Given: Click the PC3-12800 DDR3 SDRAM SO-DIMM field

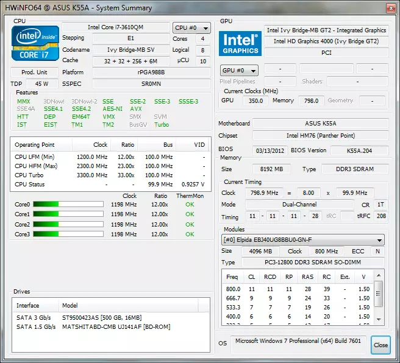Looking at the screenshot, I should pyautogui.click(x=313, y=262).
